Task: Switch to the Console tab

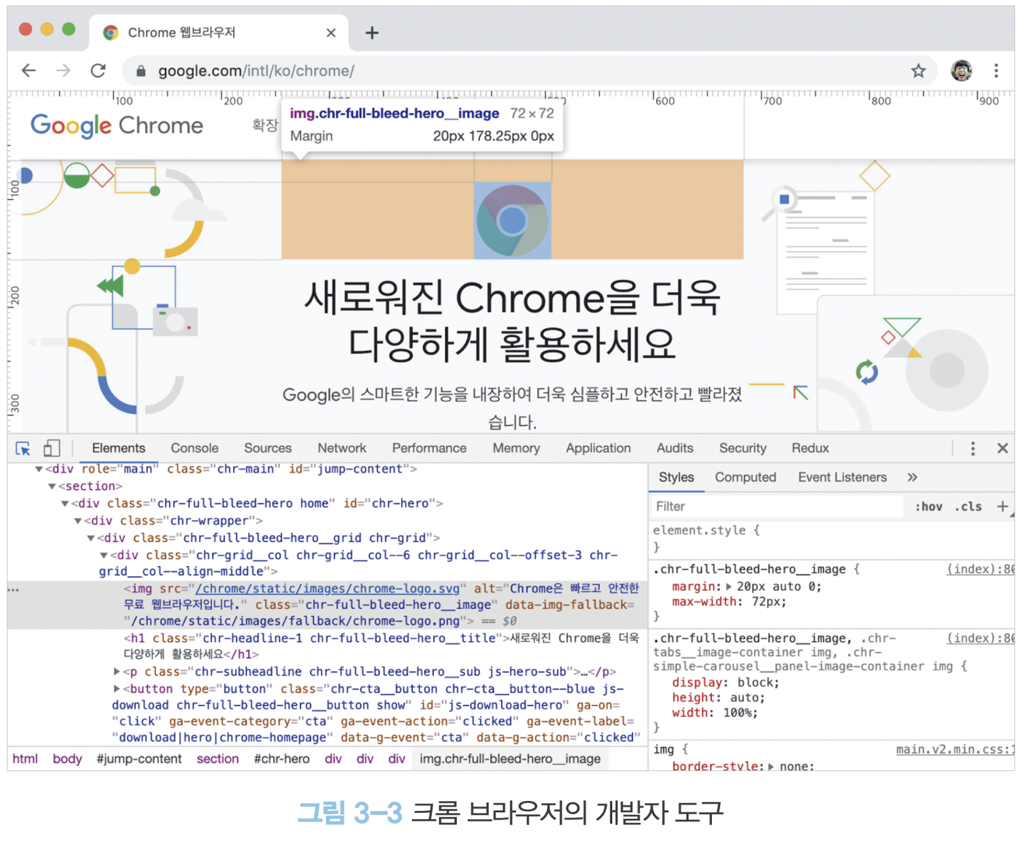Action: tap(195, 448)
